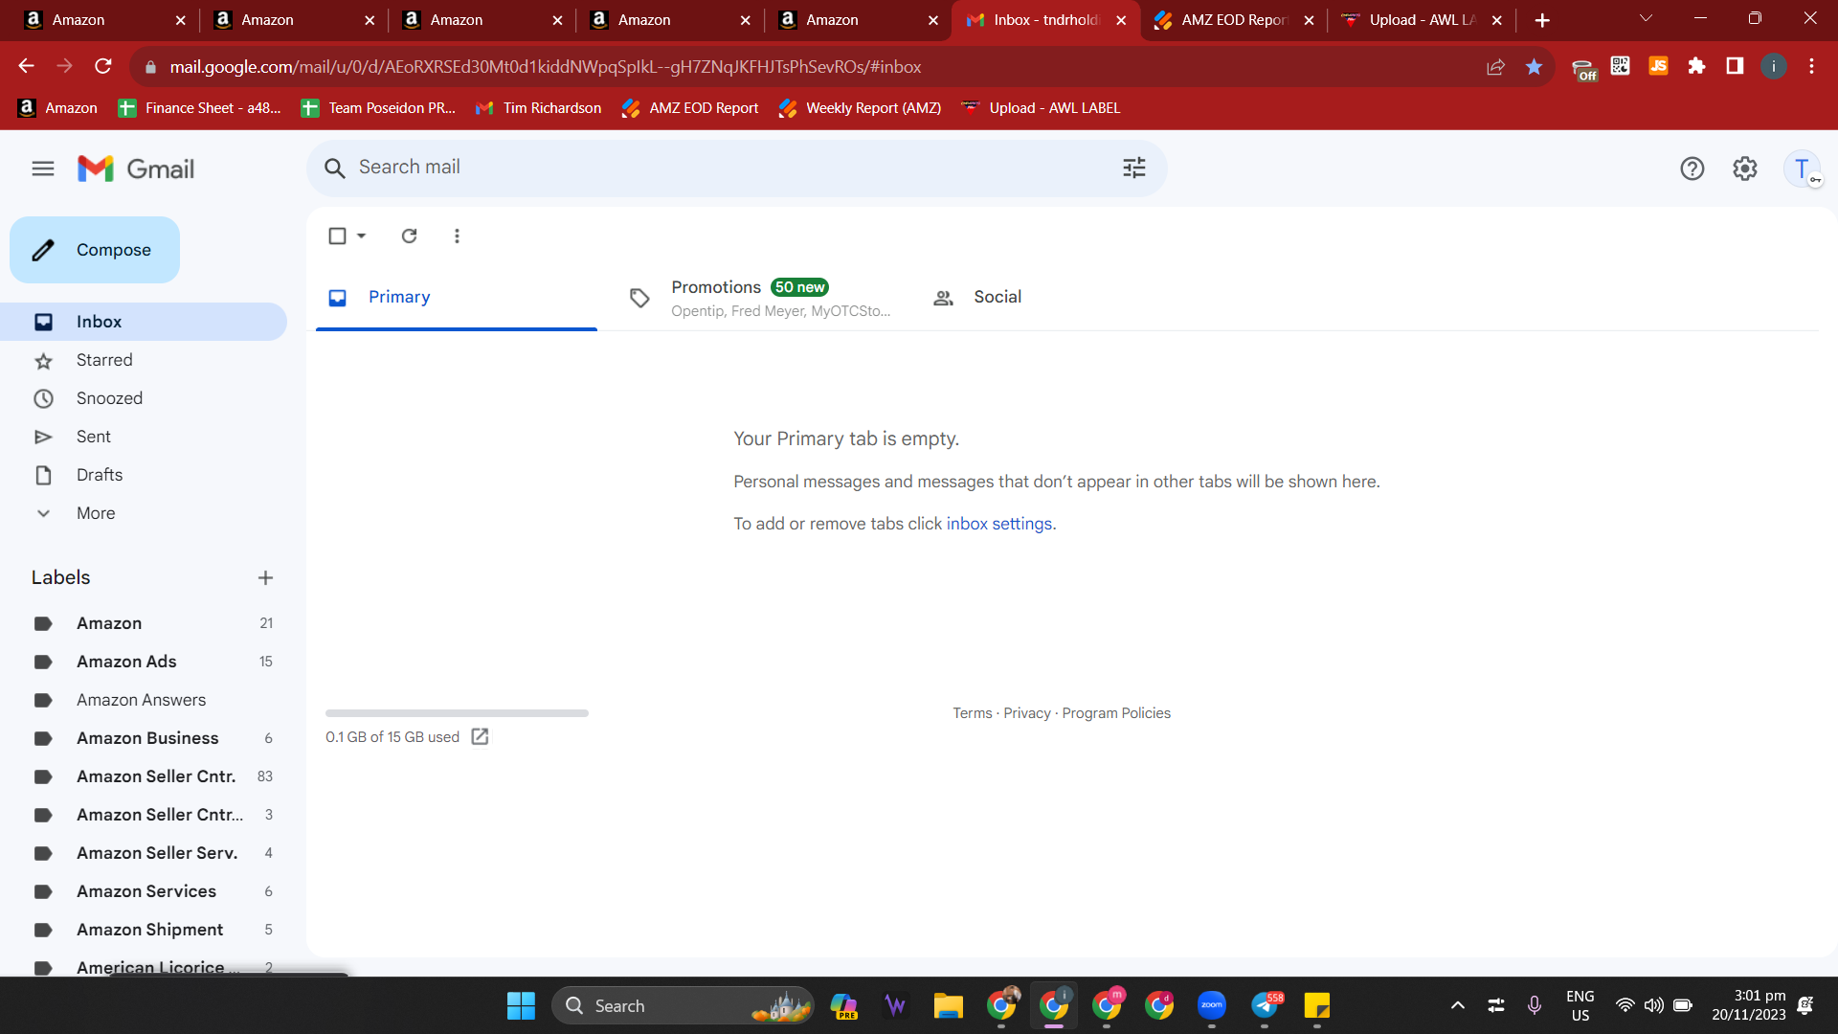The width and height of the screenshot is (1838, 1034).
Task: Open the Team Poseidon PR bookmark
Action: (378, 108)
